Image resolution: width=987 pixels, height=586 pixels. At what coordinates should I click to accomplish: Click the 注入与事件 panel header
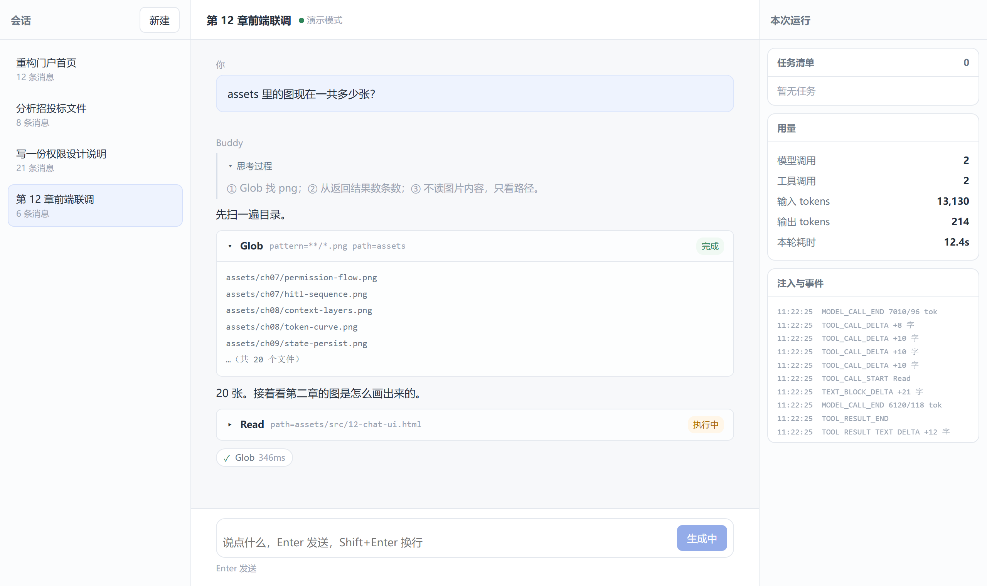pos(873,283)
